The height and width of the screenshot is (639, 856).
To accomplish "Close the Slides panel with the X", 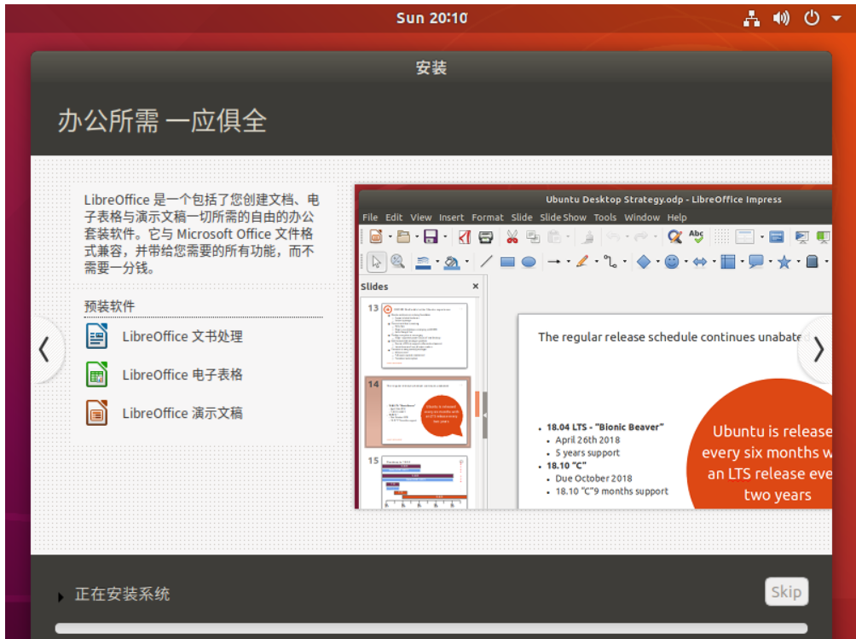I will tap(476, 286).
